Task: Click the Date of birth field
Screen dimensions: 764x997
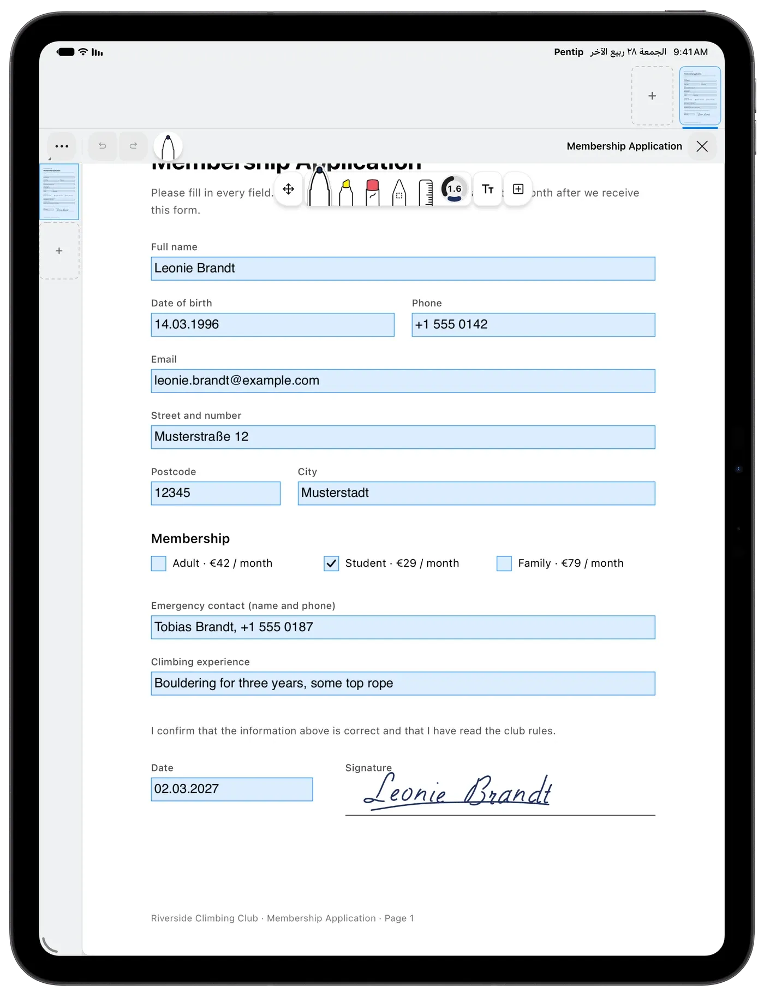Action: (x=273, y=325)
